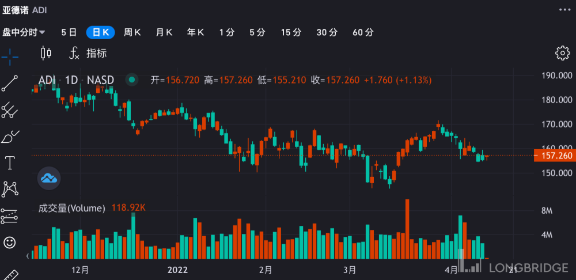Open chart settings gear
The width and height of the screenshot is (576, 280).
tap(562, 53)
